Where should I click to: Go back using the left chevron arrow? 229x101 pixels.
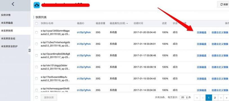13,4
